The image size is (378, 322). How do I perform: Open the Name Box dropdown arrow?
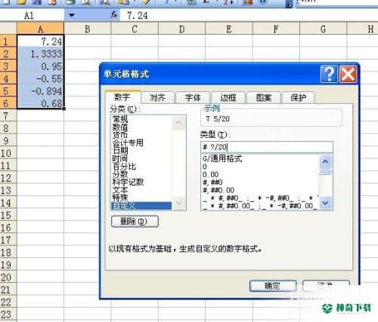point(72,15)
